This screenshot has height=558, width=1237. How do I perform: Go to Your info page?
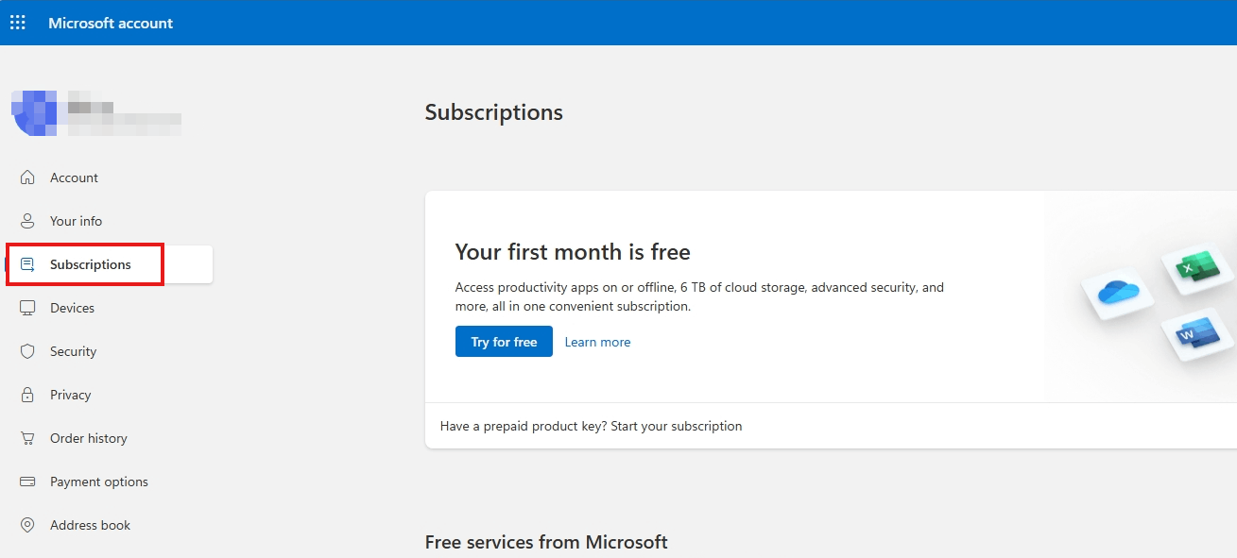point(76,221)
